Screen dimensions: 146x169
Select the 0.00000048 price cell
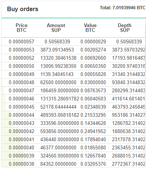22,82
